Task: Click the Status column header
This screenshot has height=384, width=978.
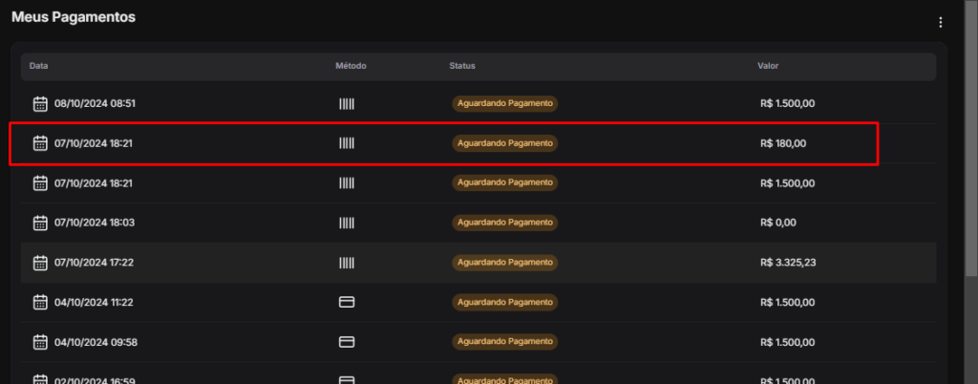Action: 462,66
